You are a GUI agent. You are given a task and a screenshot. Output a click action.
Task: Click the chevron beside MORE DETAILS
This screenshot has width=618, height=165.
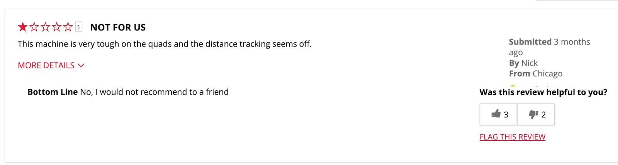[x=81, y=65]
